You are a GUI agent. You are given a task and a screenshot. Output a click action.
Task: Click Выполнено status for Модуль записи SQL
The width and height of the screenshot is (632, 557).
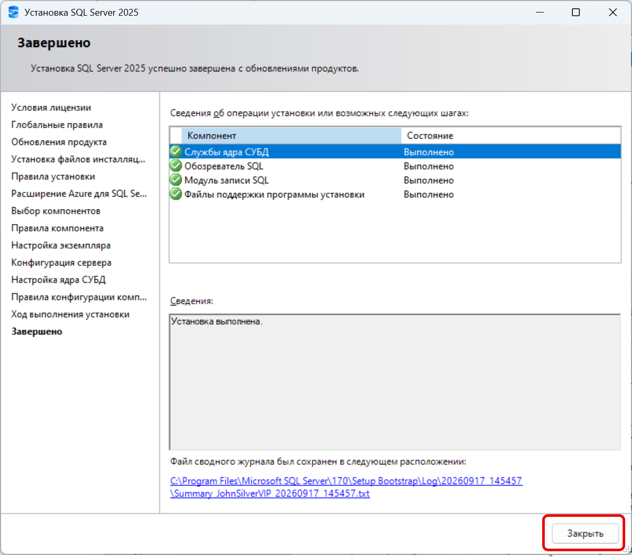tap(429, 180)
